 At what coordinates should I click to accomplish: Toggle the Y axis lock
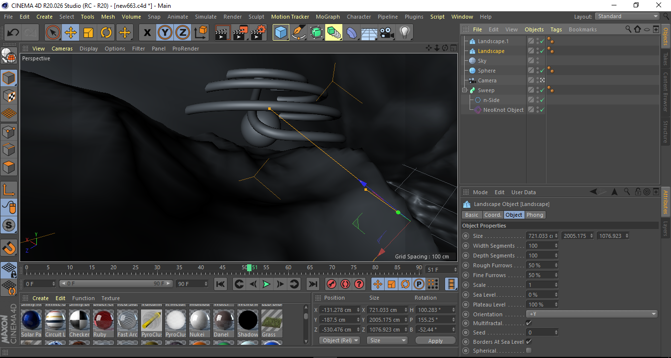click(165, 33)
